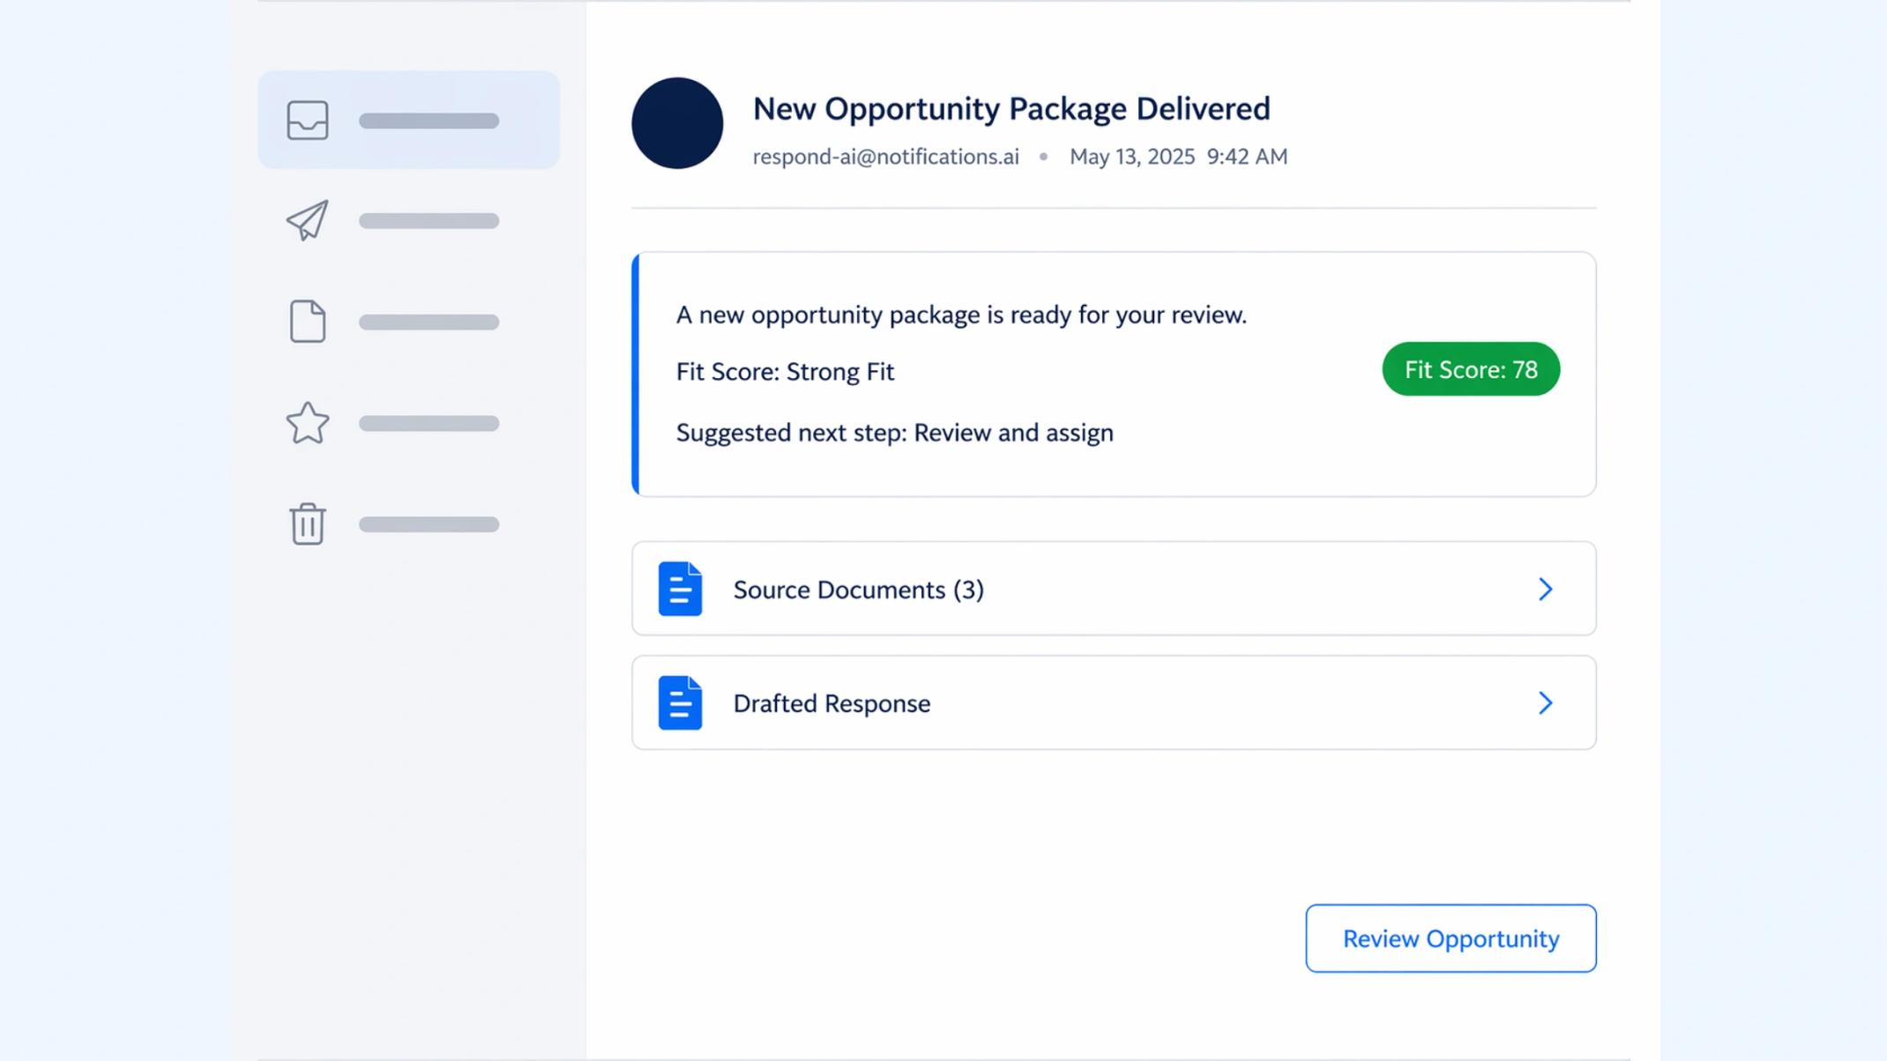Expand Drafted Response with its chevron

point(1545,702)
